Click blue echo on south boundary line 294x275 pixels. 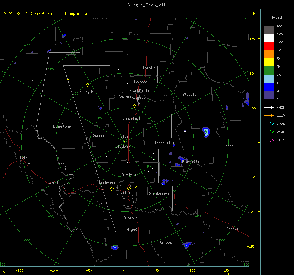114,248
